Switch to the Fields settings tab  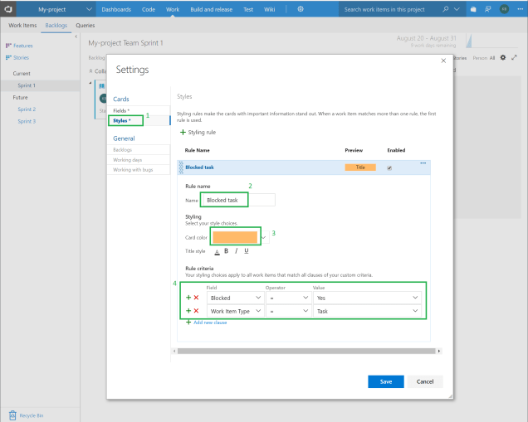(x=122, y=110)
